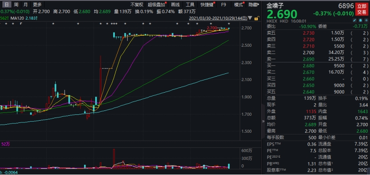Click the stock code 6896
Viewport: 370px width, 175px height.
346,6
